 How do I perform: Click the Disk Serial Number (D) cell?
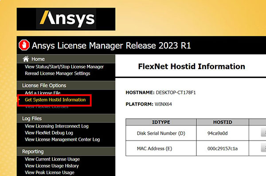161,133
